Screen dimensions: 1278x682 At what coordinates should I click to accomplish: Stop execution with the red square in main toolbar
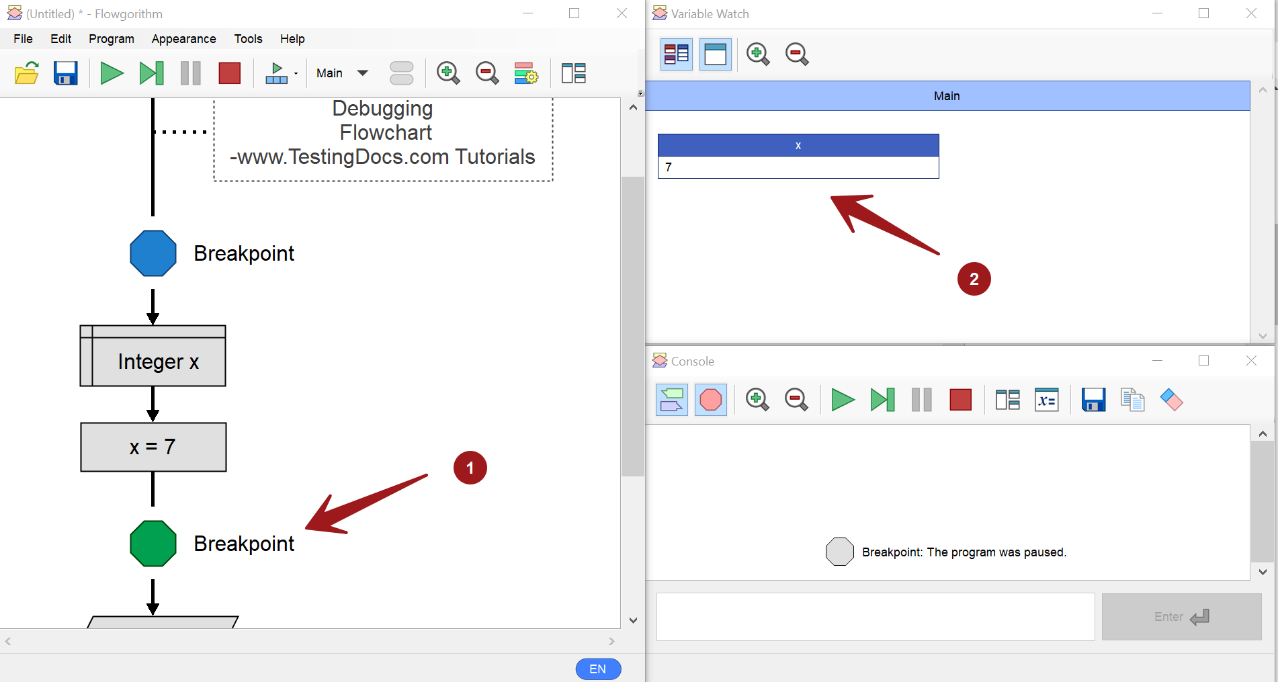(x=229, y=73)
